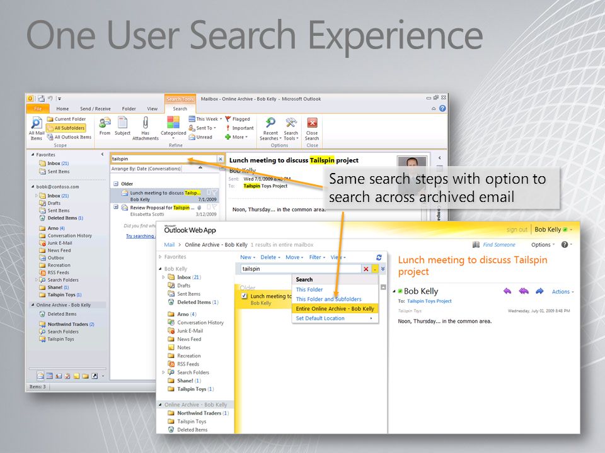Choose This Folder search scope
The image size is (605, 453).
pos(335,289)
